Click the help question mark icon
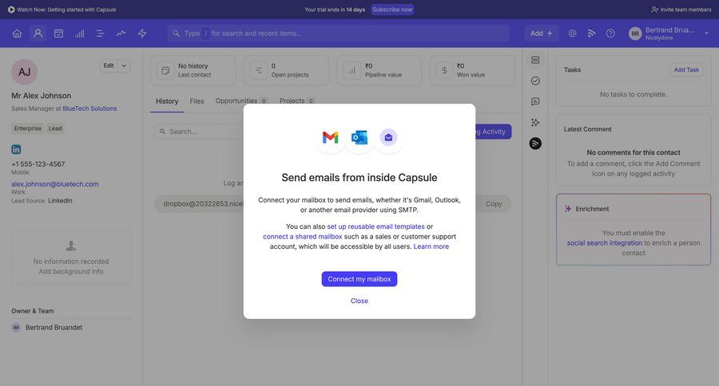The height and width of the screenshot is (386, 719). tap(610, 33)
